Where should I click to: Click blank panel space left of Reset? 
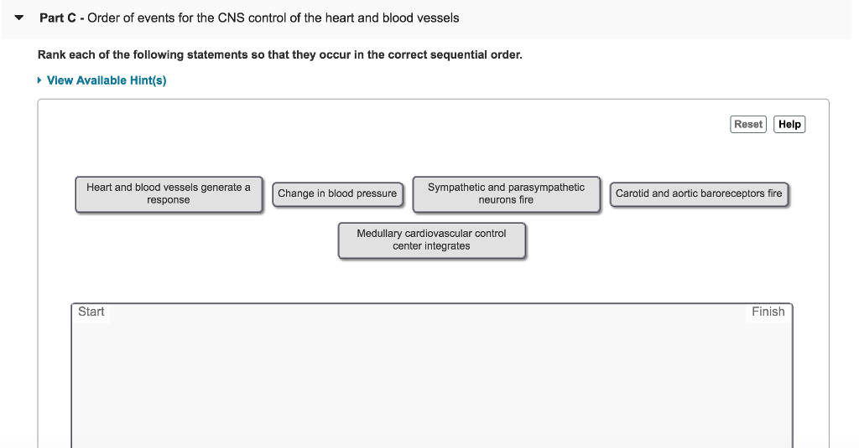[x=419, y=126]
